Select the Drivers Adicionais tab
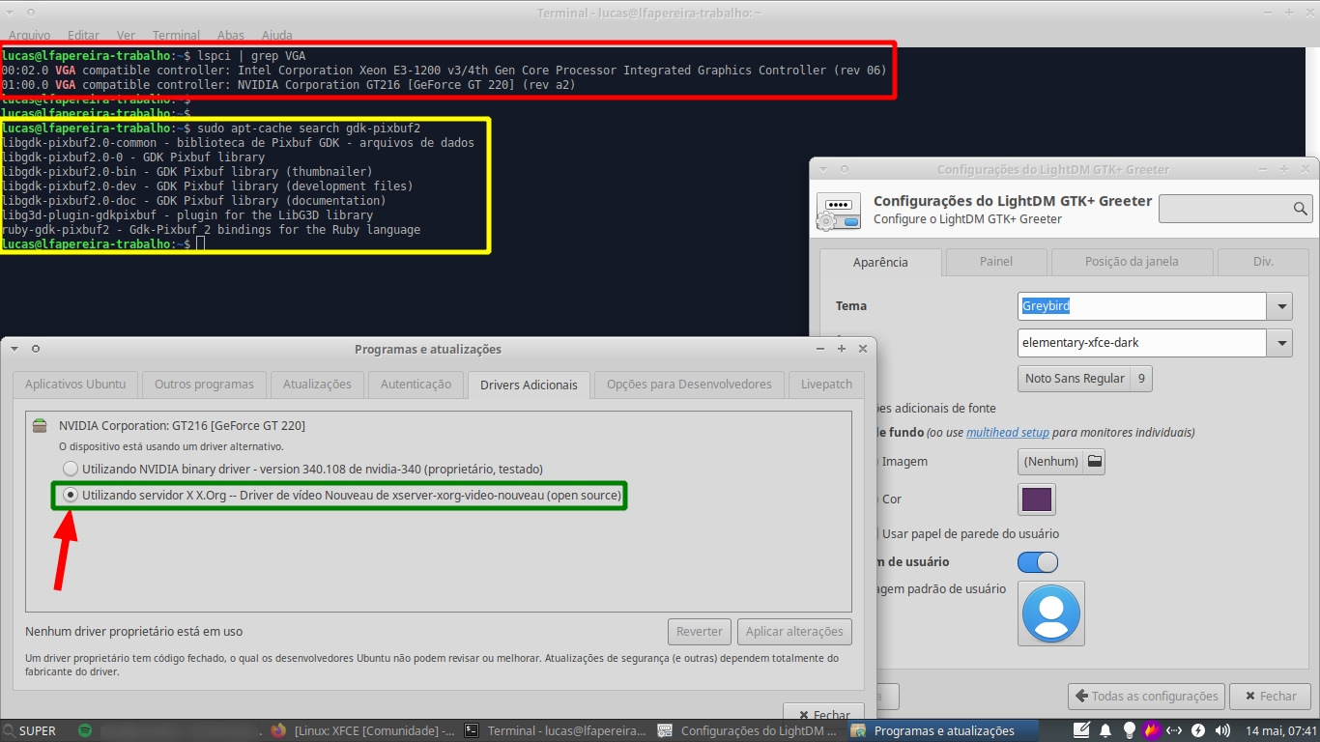 (x=529, y=385)
